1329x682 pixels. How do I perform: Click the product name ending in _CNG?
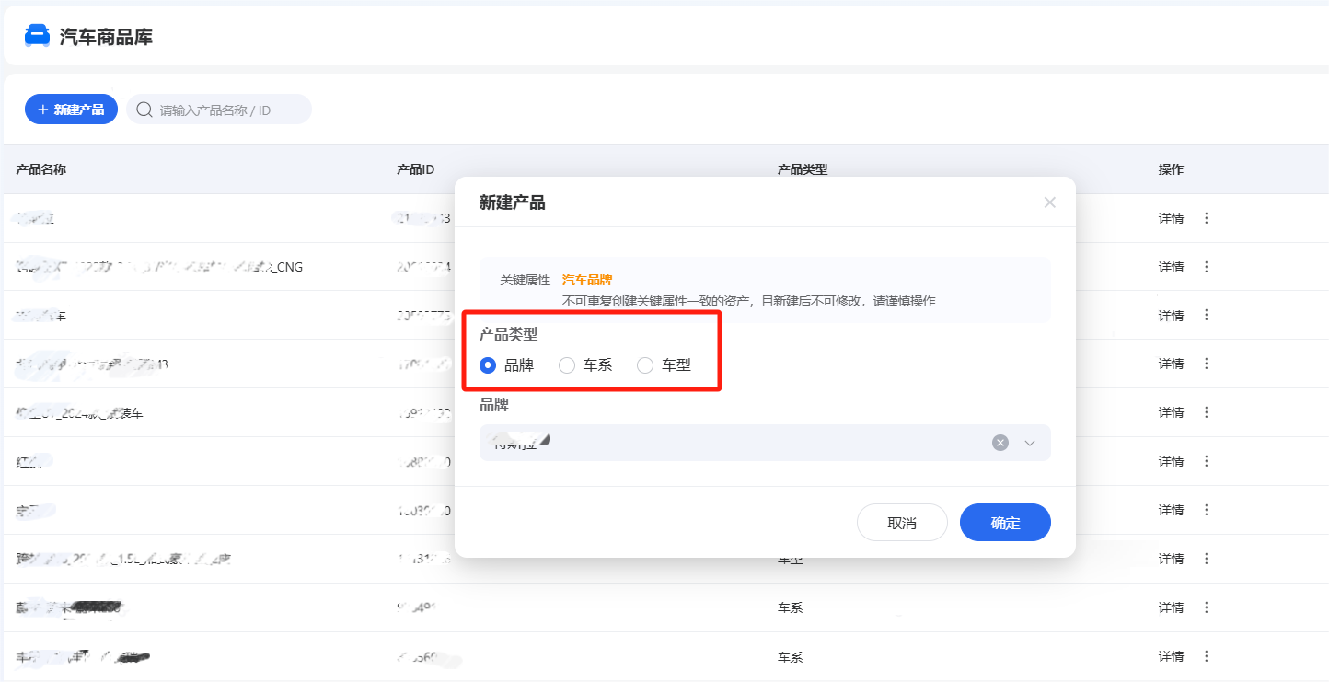159,267
